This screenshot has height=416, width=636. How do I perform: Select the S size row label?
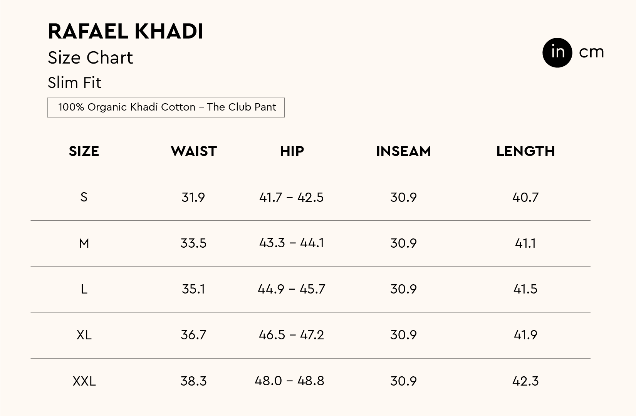84,197
